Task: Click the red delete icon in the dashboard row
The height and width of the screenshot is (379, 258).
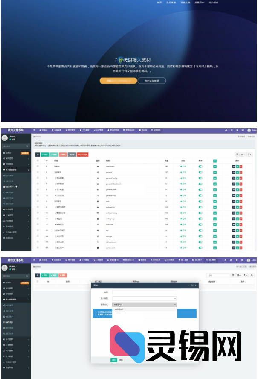Action: tap(241, 166)
